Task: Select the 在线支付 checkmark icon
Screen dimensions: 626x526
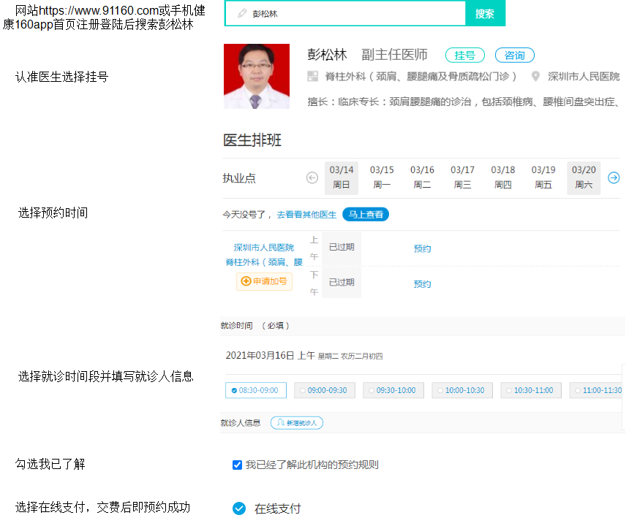Action: pos(239,508)
